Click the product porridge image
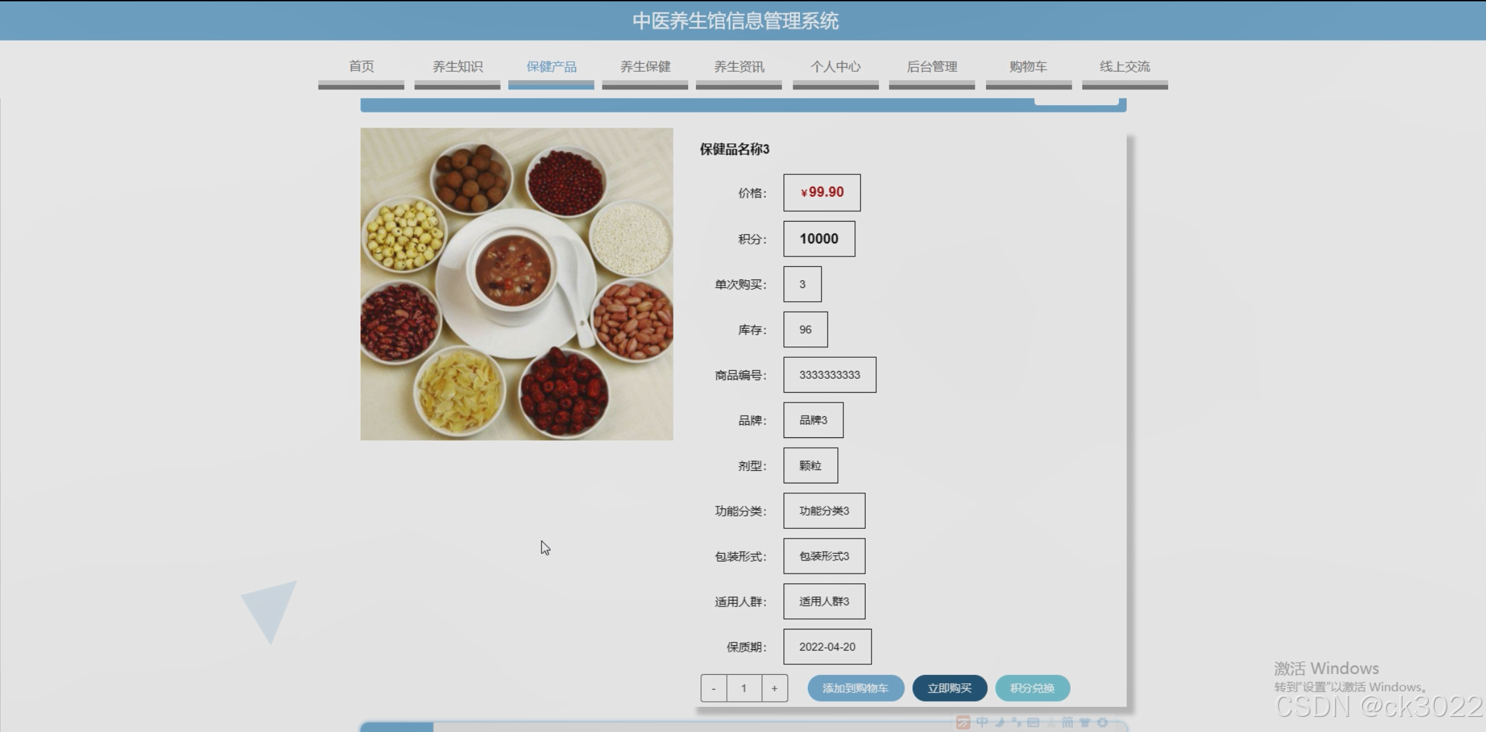This screenshot has width=1486, height=732. tap(516, 284)
